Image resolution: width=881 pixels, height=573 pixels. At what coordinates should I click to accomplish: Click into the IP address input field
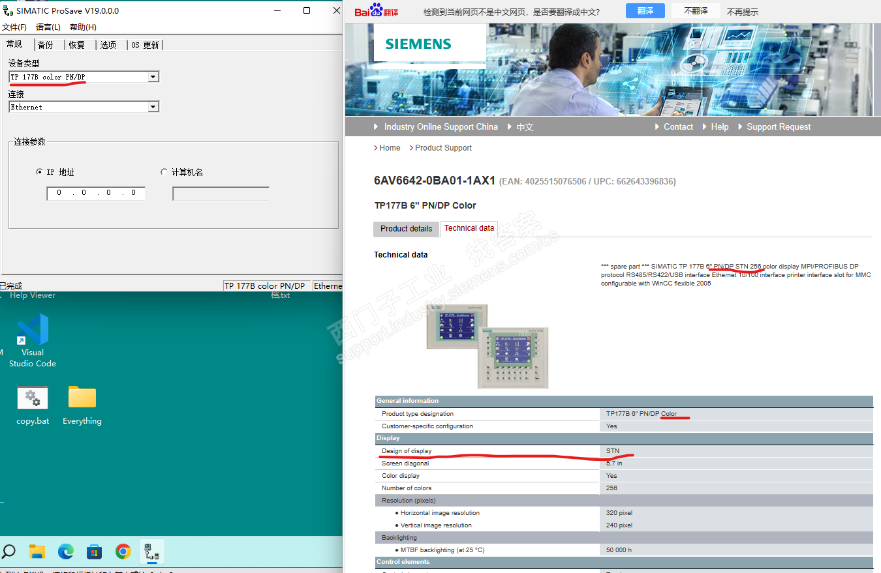(96, 193)
